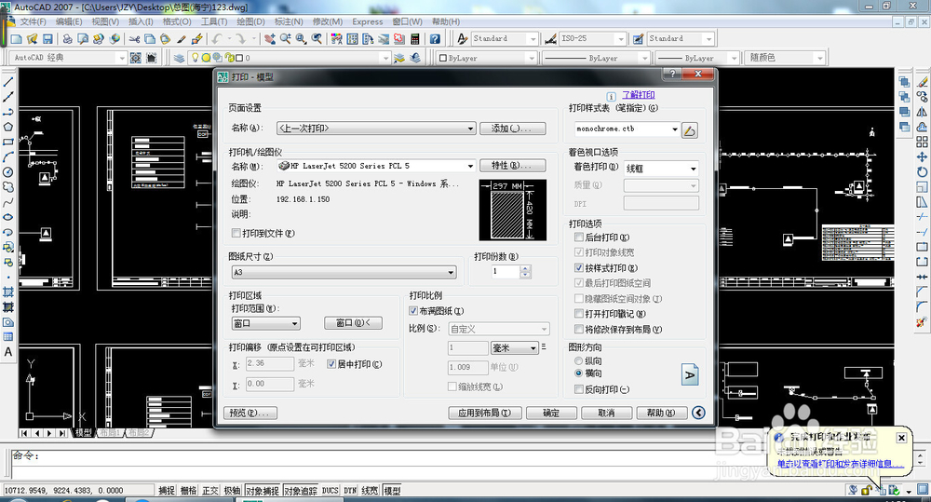Click the Cancel button in plot dialog

coord(606,413)
